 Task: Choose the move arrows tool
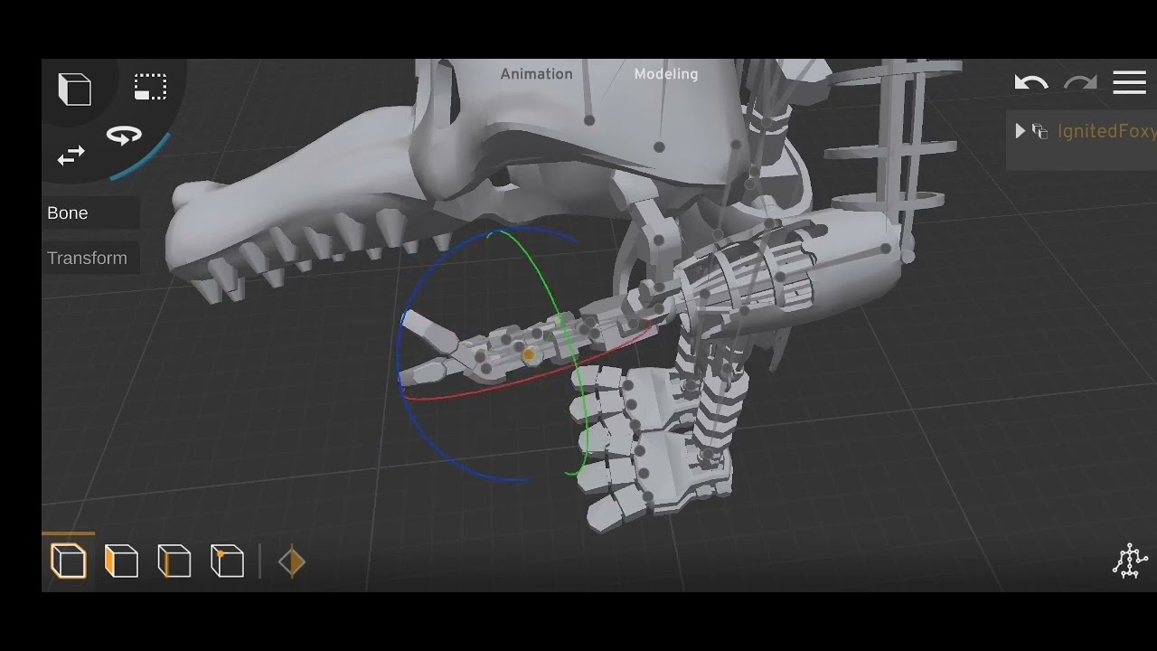coord(71,156)
